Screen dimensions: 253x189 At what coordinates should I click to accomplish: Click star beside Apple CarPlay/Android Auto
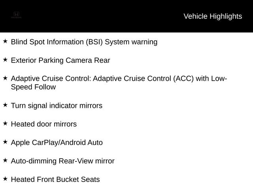tap(5, 142)
